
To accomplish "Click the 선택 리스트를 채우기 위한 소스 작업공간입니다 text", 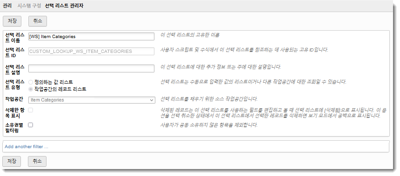I will click(x=209, y=98).
